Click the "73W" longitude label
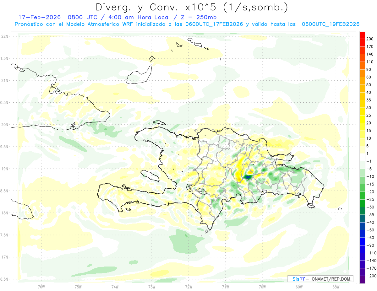Viewport: 377px width, 291px height. point(152,286)
